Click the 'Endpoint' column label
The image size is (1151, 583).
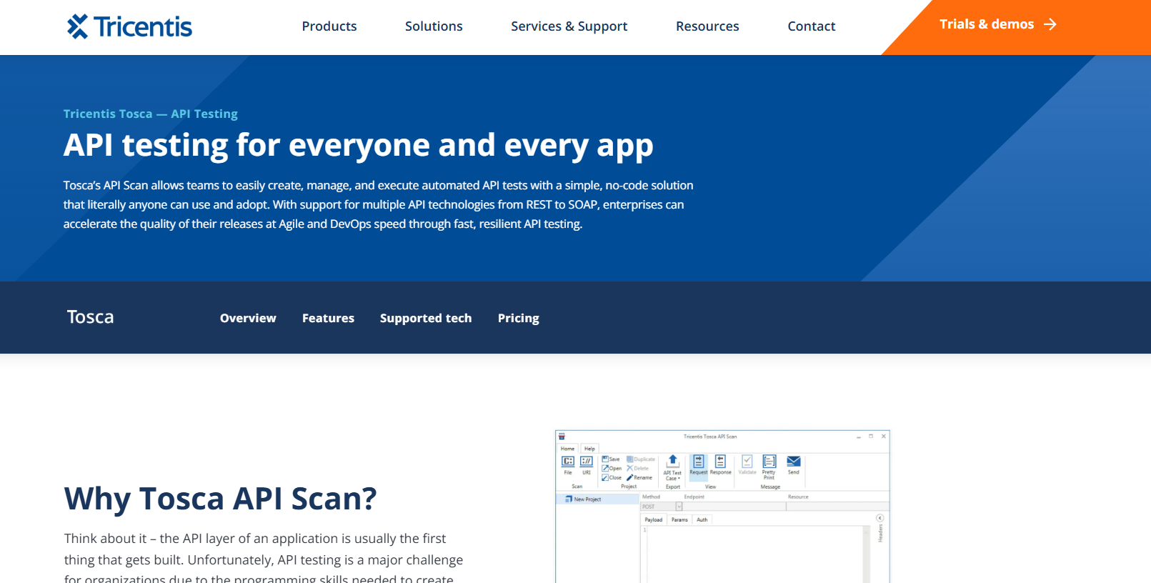pyautogui.click(x=694, y=497)
